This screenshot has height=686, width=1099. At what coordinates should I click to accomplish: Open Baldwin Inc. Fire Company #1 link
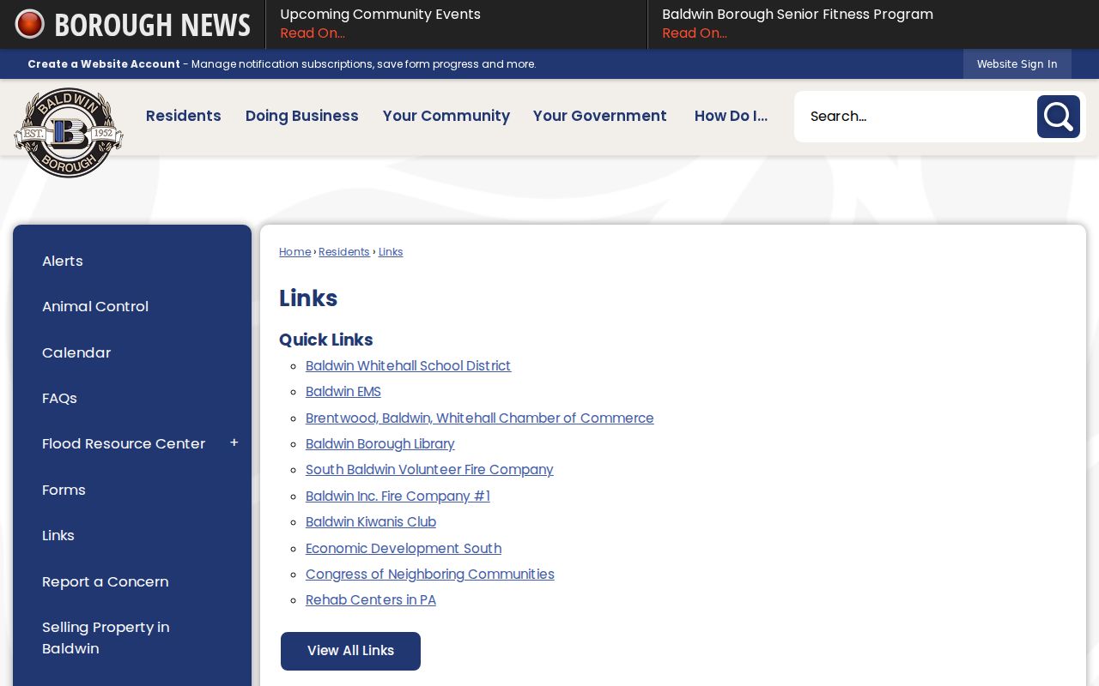(x=398, y=496)
